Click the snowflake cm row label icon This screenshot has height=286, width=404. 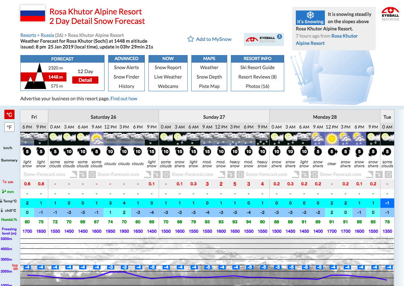[4, 182]
